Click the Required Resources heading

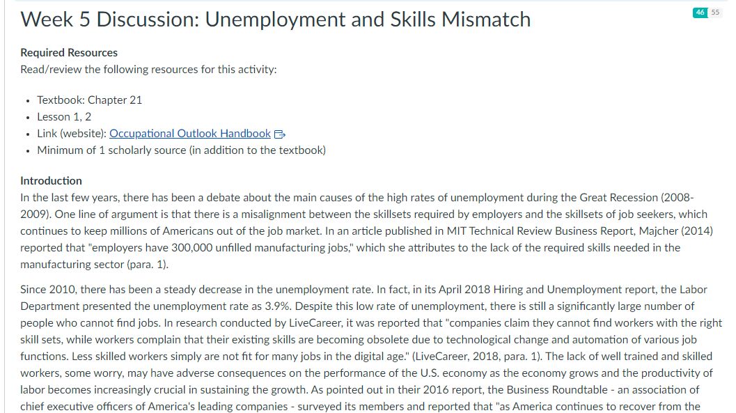coord(68,52)
